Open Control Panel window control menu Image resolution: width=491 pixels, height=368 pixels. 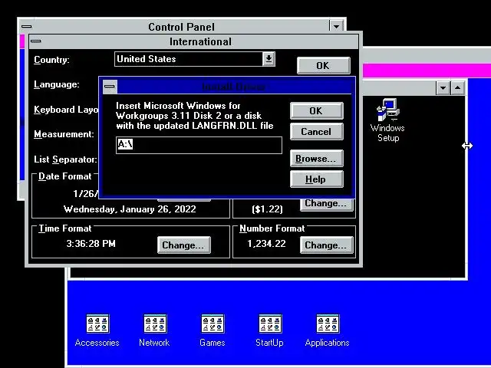(x=27, y=27)
